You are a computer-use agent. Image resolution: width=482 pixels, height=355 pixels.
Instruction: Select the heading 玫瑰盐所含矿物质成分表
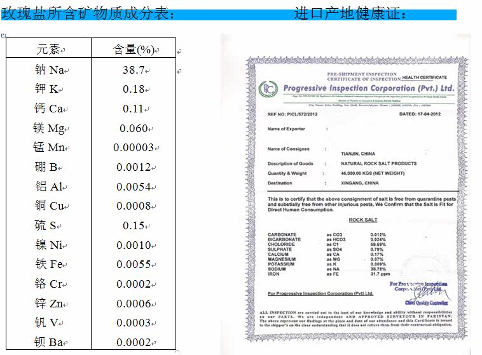click(x=88, y=14)
